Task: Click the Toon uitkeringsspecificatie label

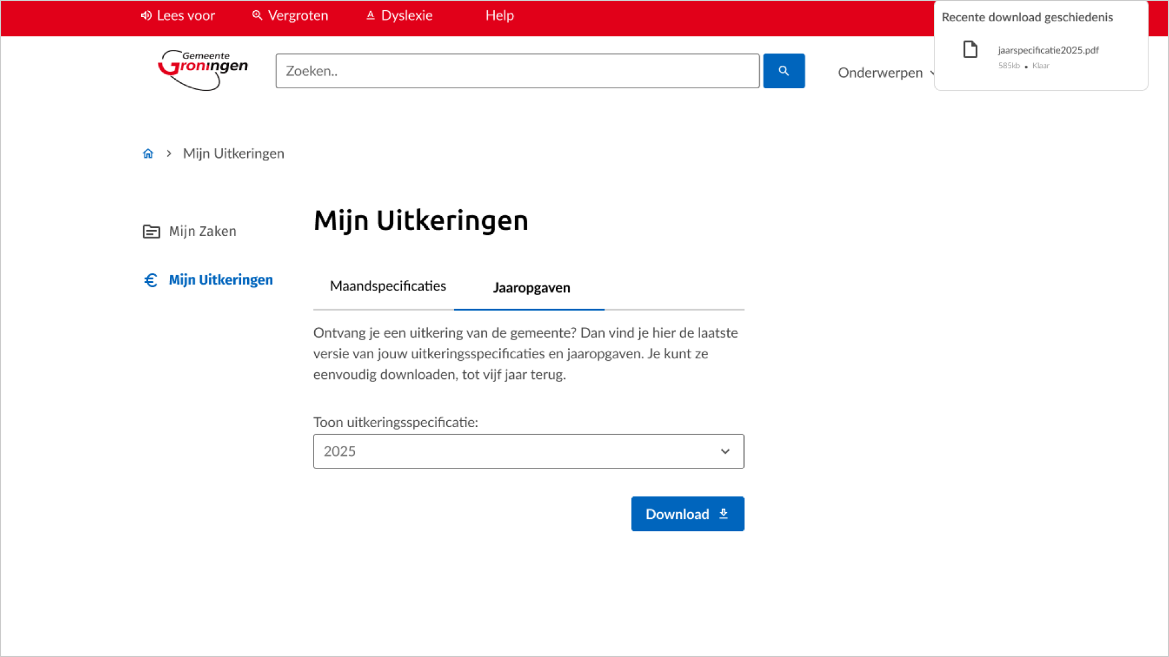Action: (396, 422)
